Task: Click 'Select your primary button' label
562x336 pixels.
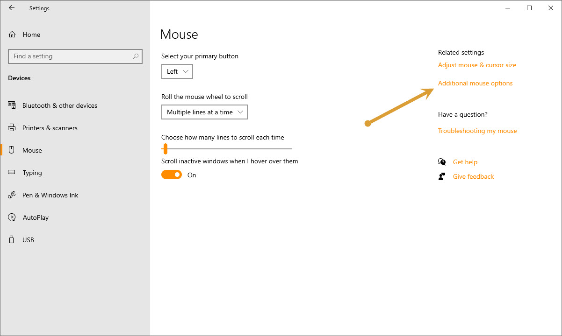Action: click(200, 56)
